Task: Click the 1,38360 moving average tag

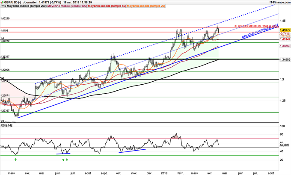Action: (285, 46)
